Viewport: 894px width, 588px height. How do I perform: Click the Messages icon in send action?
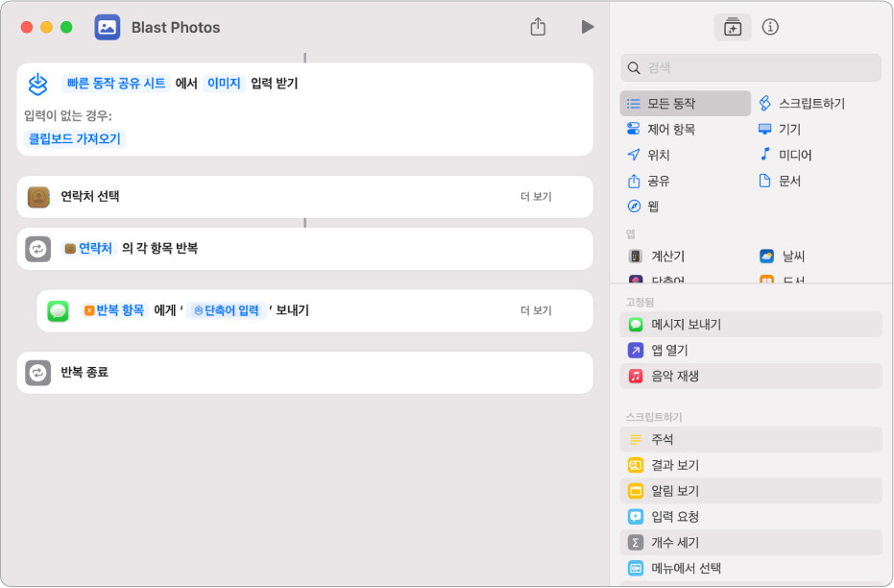pyautogui.click(x=59, y=311)
